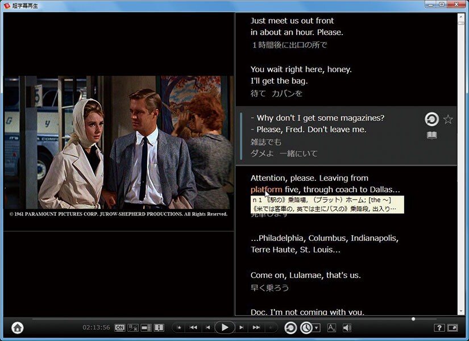Fast forward with the double-right arrow button
Image resolution: width=469 pixels, height=341 pixels.
(256, 327)
